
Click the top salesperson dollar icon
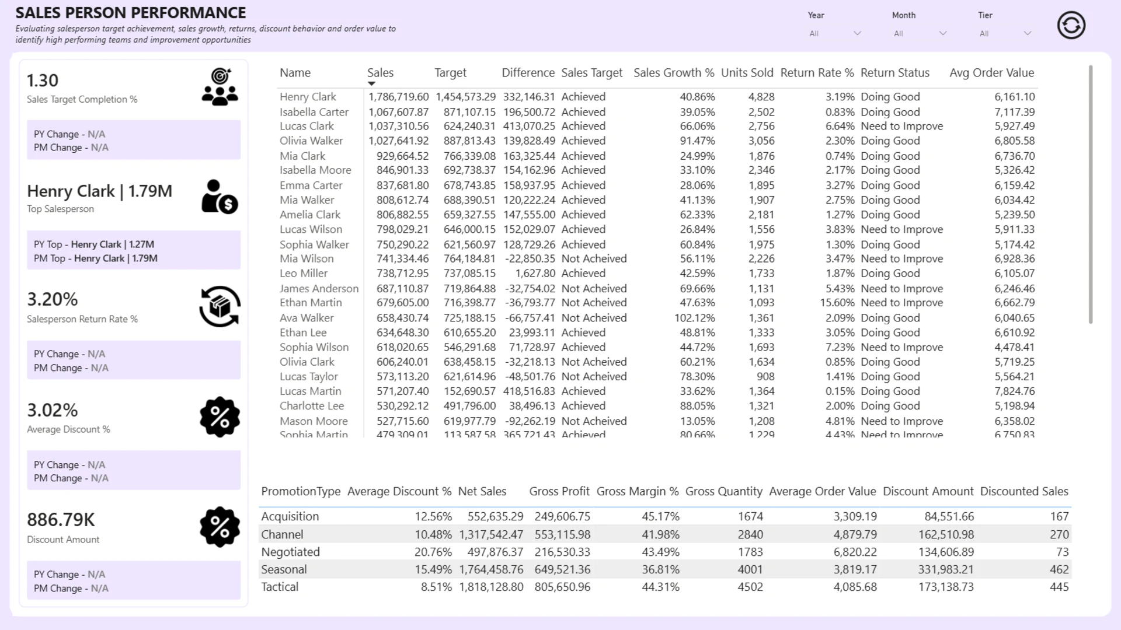tap(220, 197)
